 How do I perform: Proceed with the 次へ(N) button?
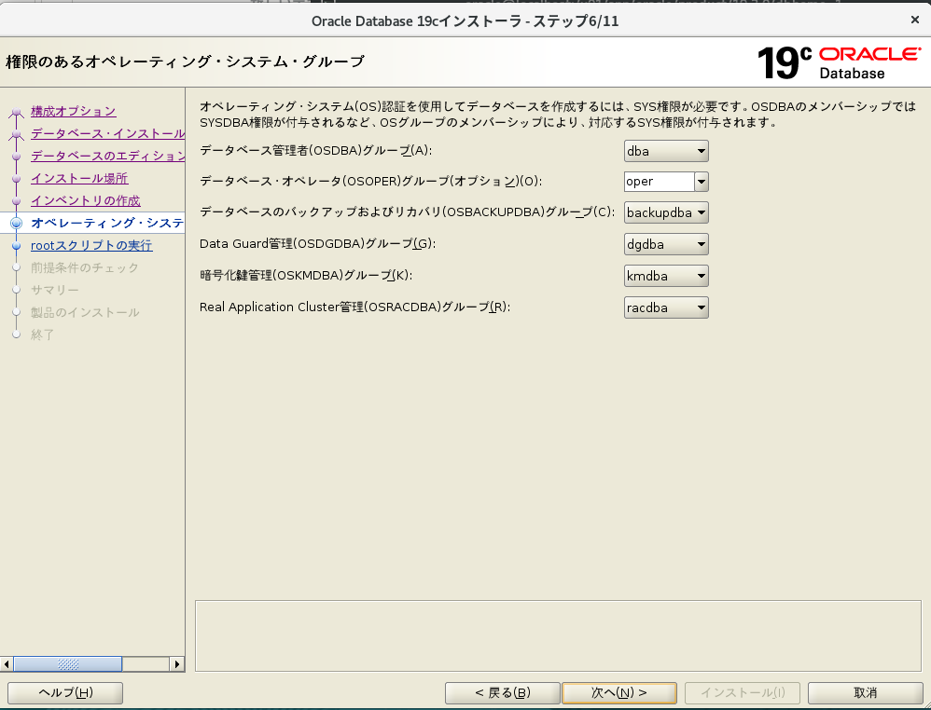[x=619, y=693]
